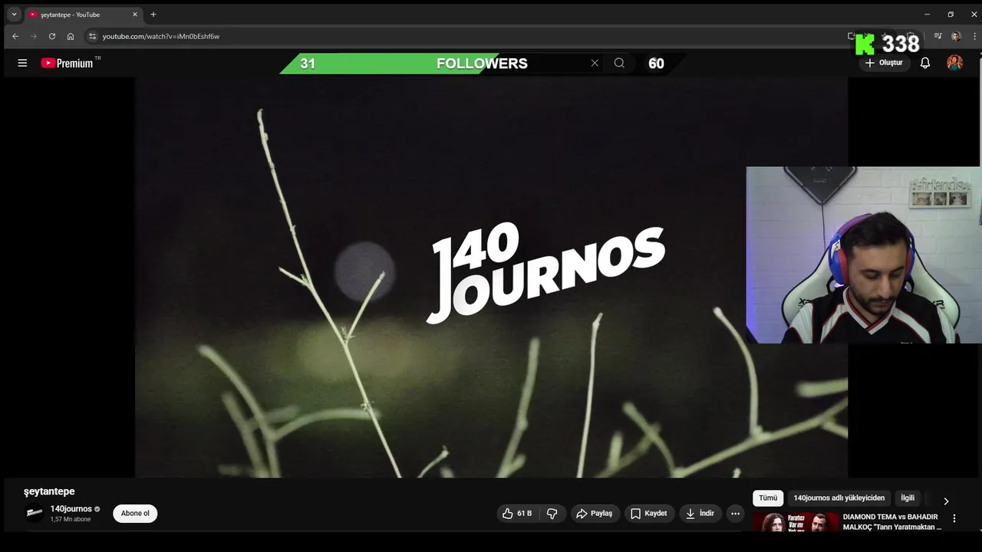This screenshot has height=552, width=982.
Task: Open a new browser tab
Action: pos(153,15)
